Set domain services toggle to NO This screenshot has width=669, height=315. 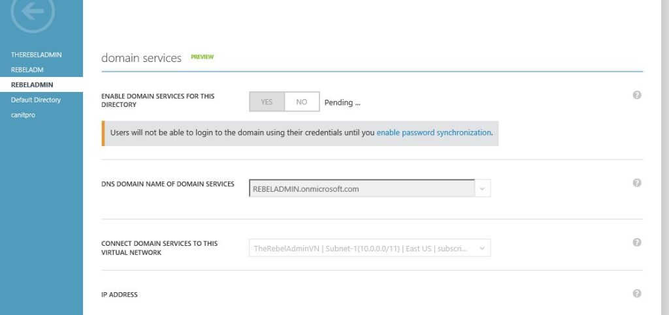(302, 102)
